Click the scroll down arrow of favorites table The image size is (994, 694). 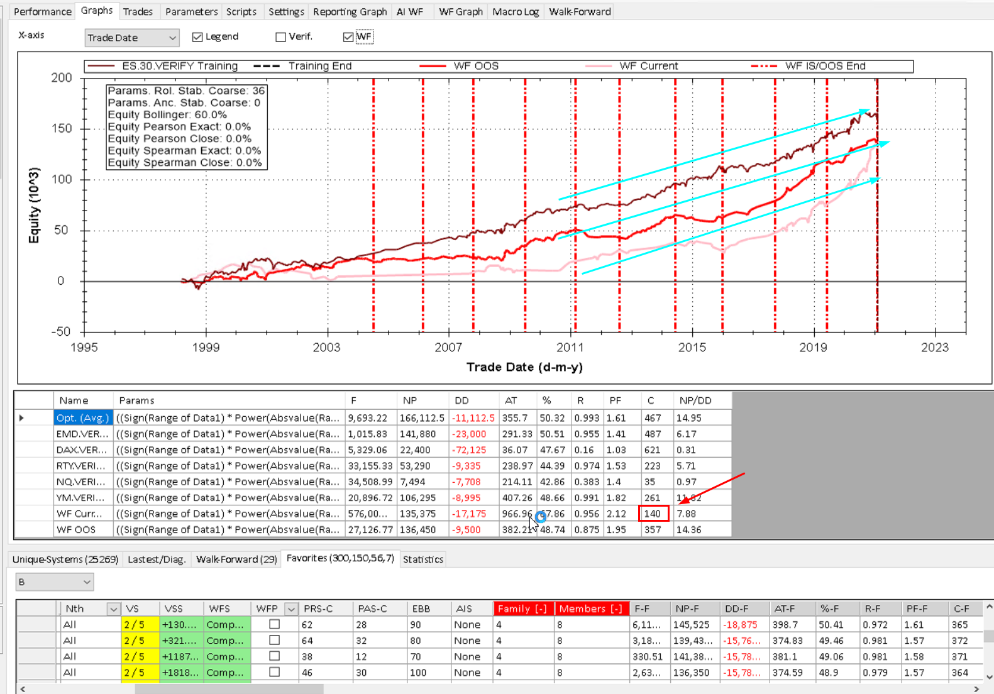click(x=989, y=677)
